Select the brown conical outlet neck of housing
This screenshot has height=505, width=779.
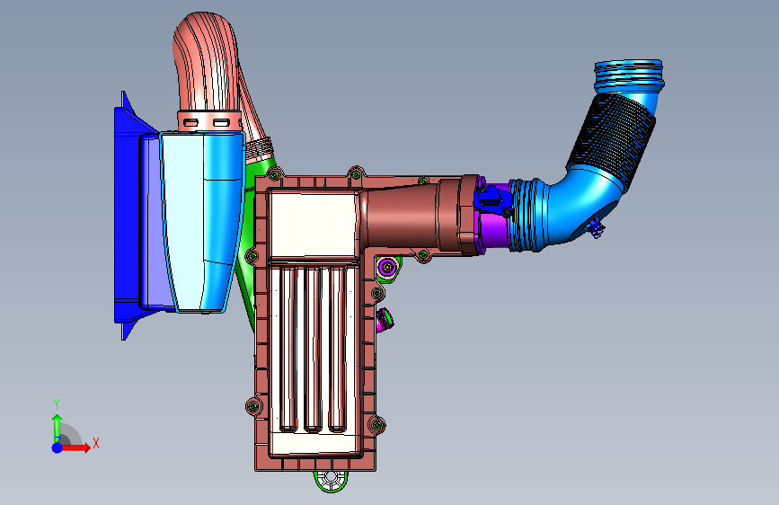coord(402,217)
